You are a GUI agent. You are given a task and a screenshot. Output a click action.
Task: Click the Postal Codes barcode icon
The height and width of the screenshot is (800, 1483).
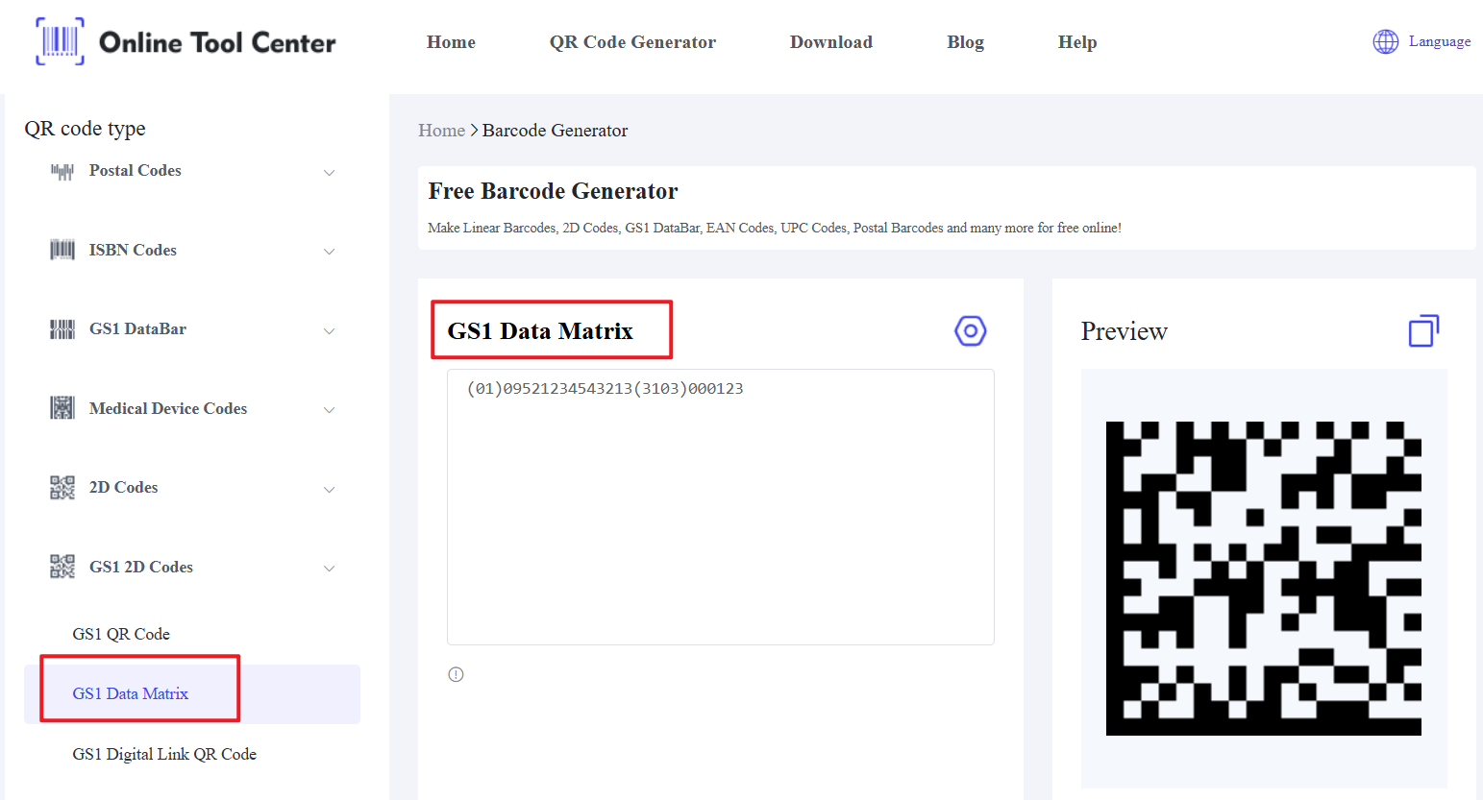[x=62, y=171]
